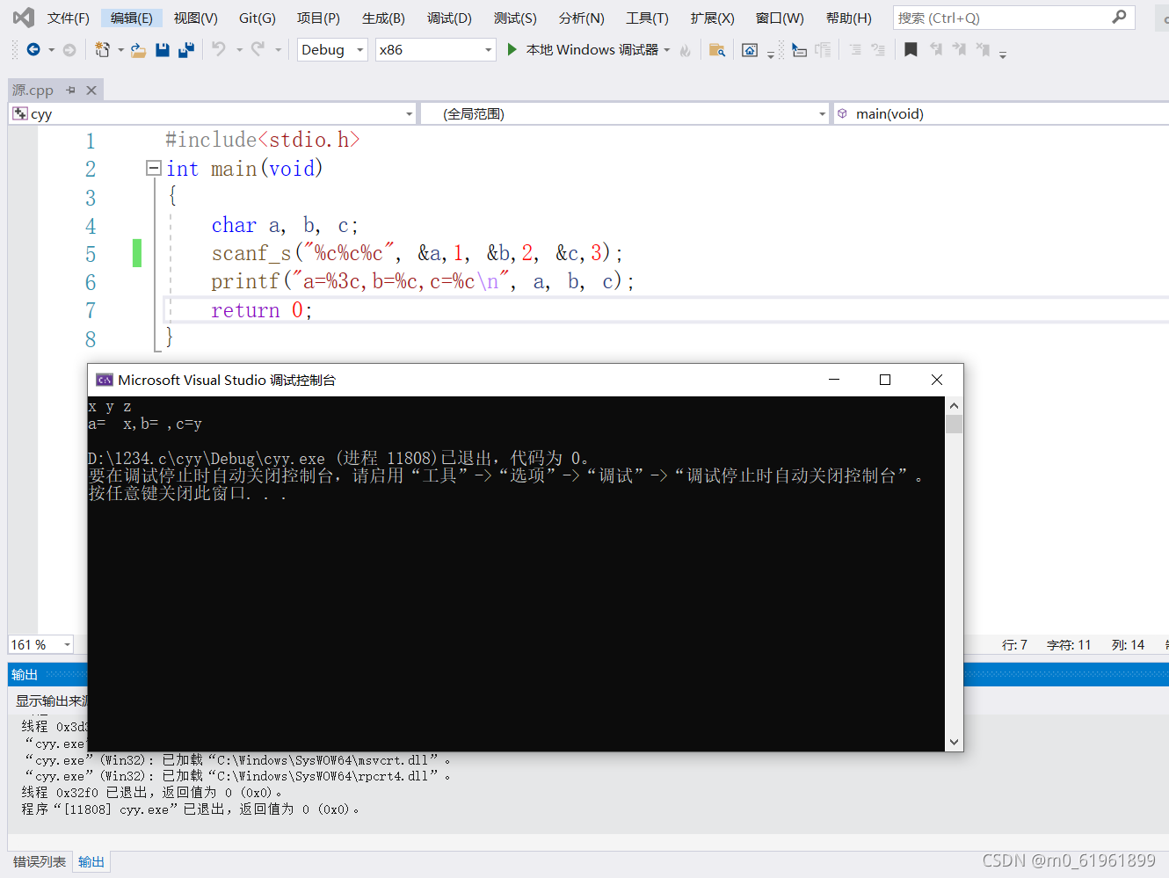Switch to the 错误列表 tab

coord(40,861)
